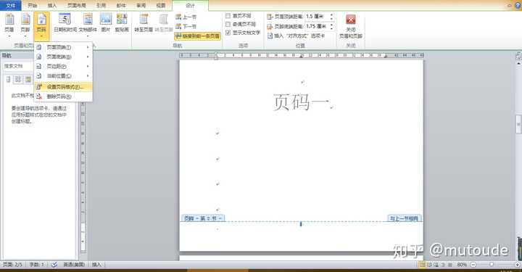Viewport: 522px width, 272px height.
Task: Click the horizontal ruler
Action: point(302,55)
